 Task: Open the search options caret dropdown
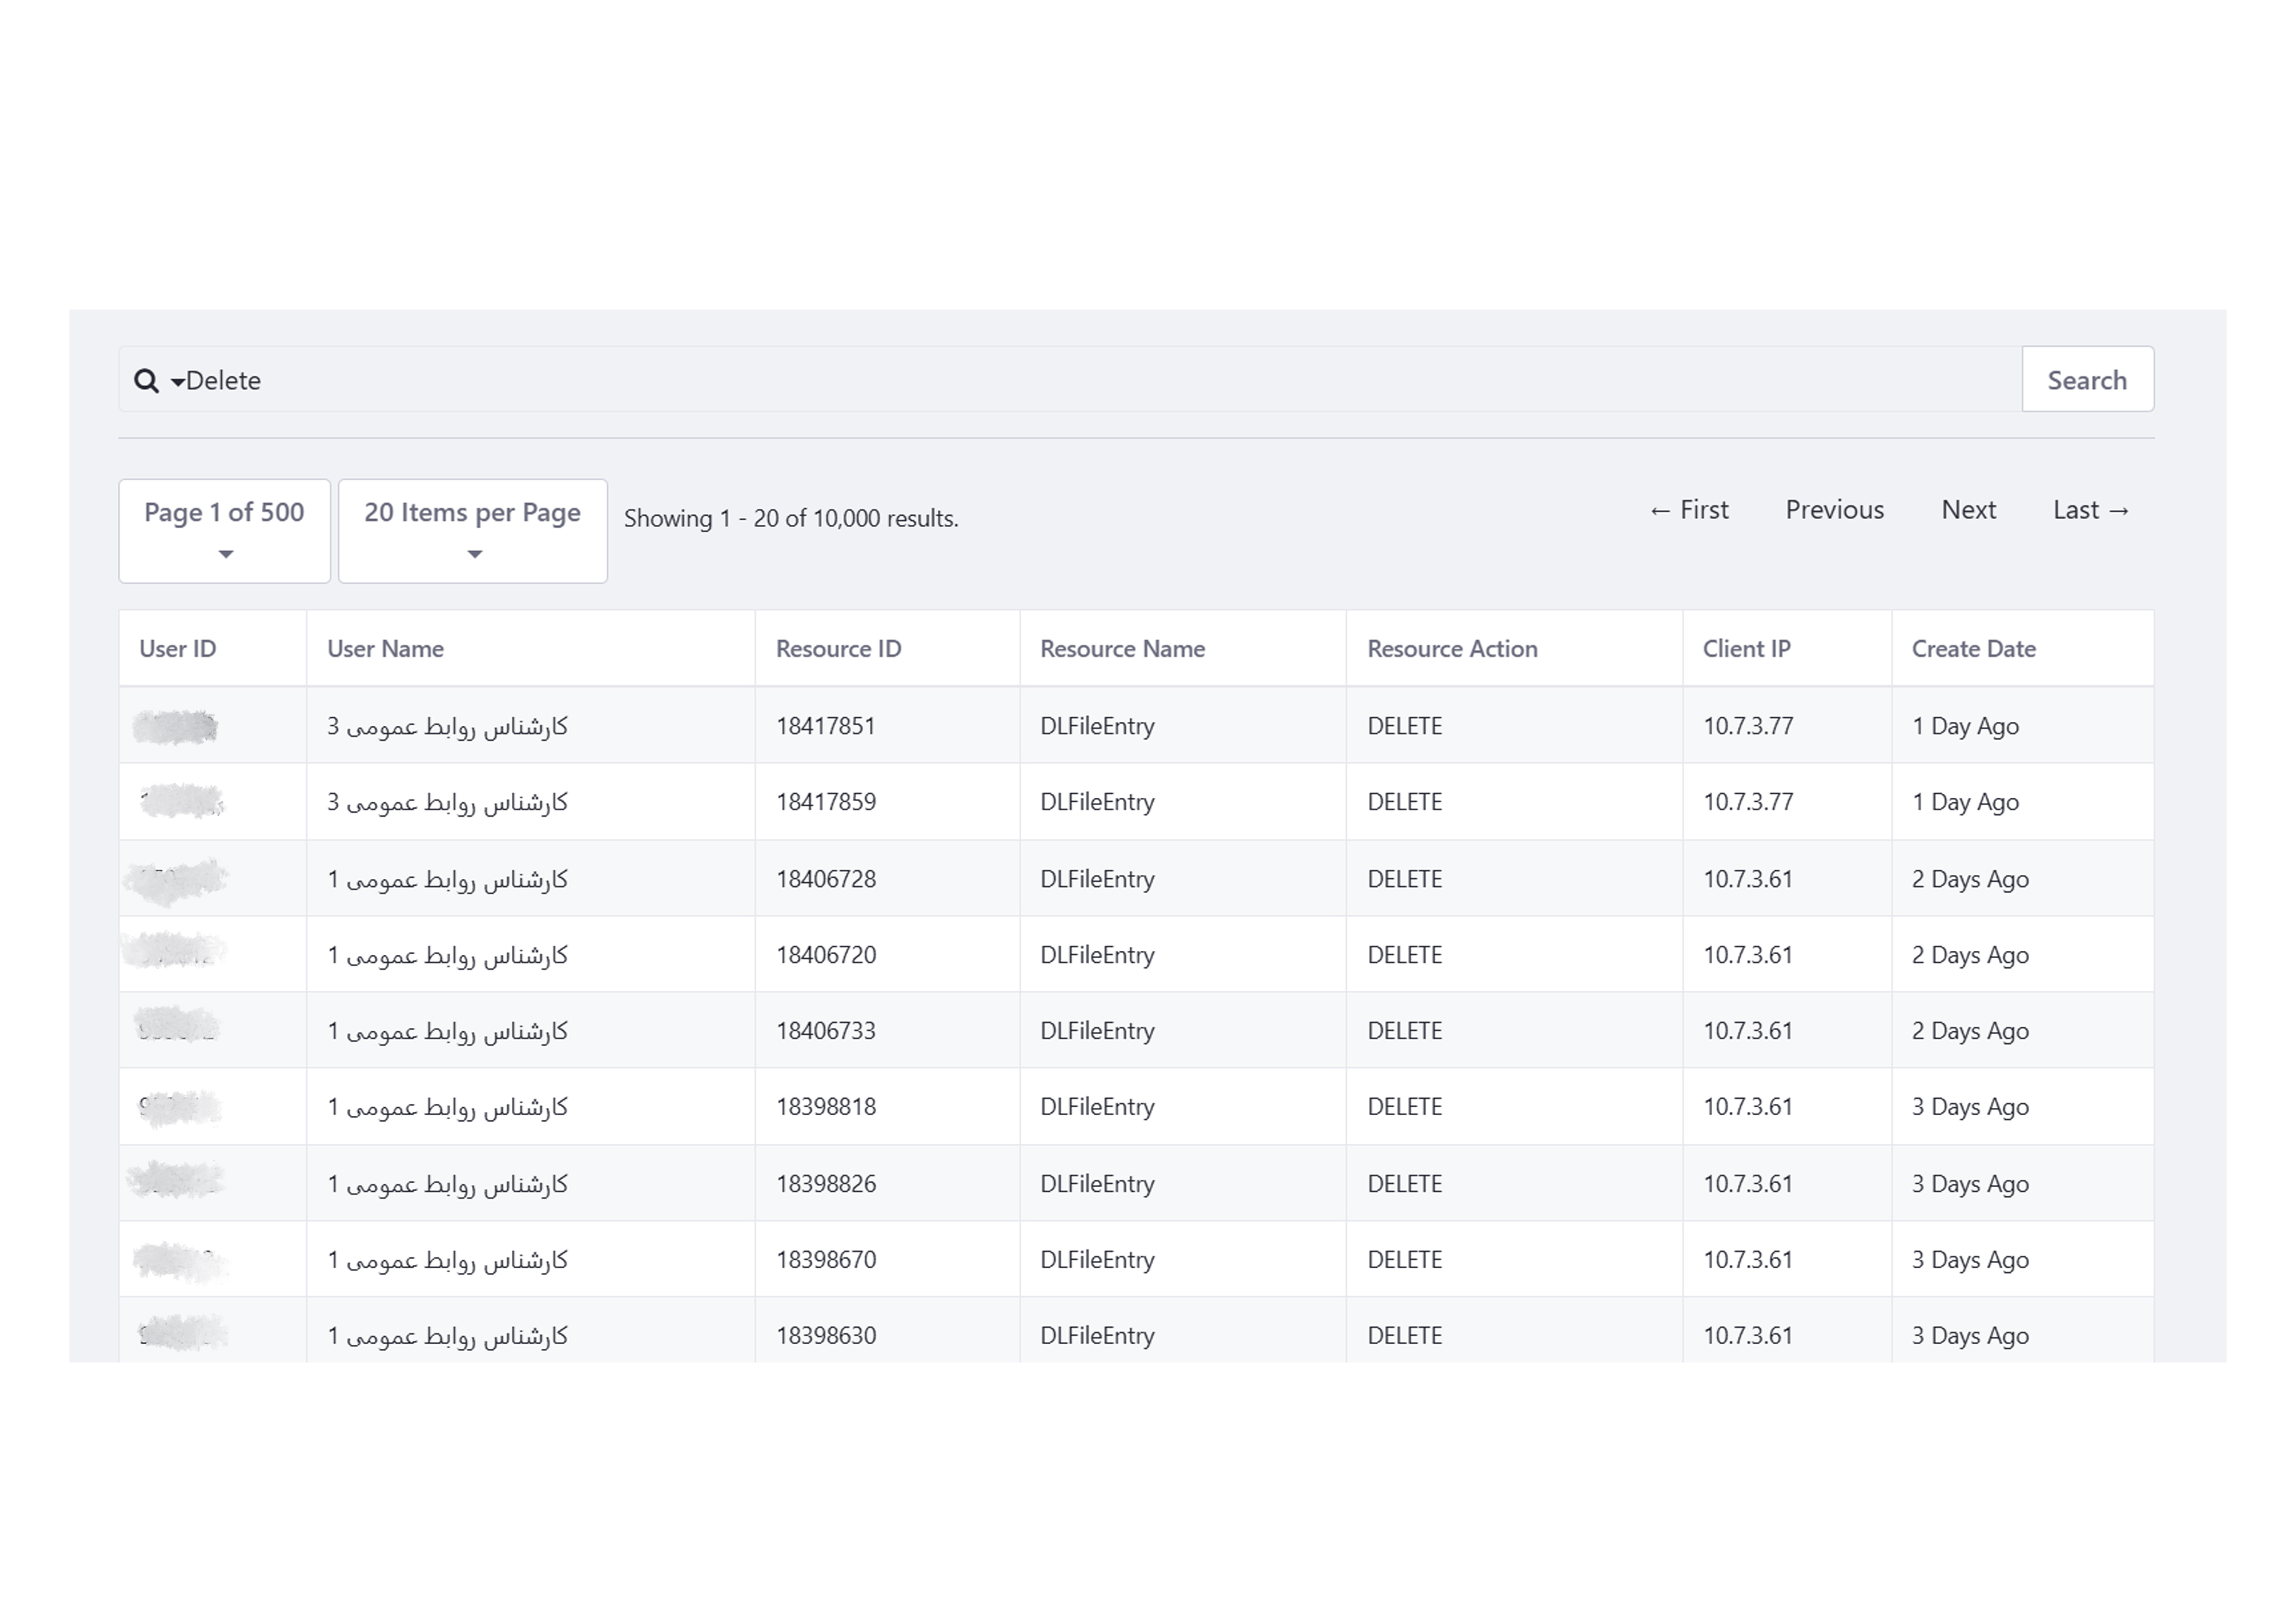point(177,382)
